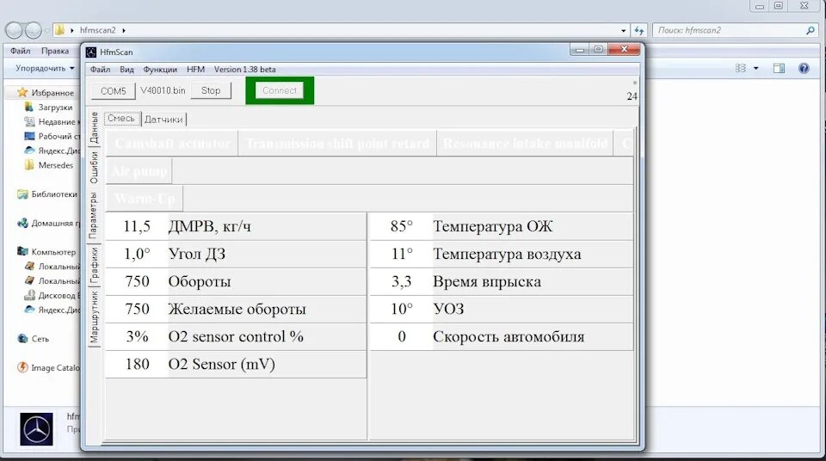Click the Connect button
Image resolution: width=826 pixels, height=461 pixels.
coord(280,90)
